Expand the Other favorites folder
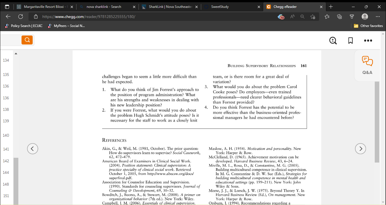Screen dimensions: 386x205 tap(369, 26)
